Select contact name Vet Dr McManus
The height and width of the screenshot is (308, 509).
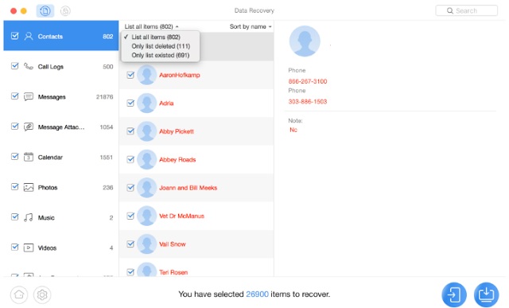[x=181, y=216]
